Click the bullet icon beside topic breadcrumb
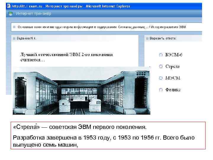This screenshot has width=213, height=160. [x=14, y=27]
